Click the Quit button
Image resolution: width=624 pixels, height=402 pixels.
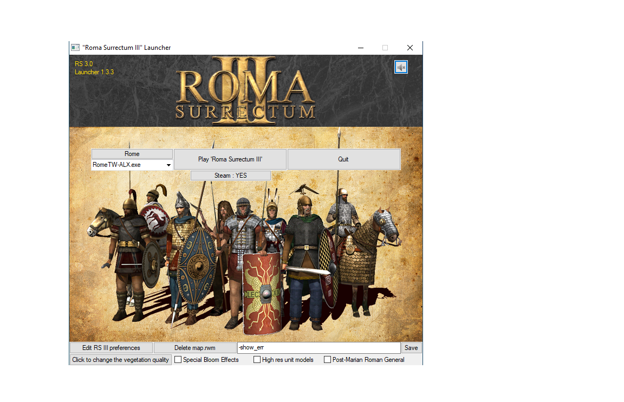tap(344, 159)
